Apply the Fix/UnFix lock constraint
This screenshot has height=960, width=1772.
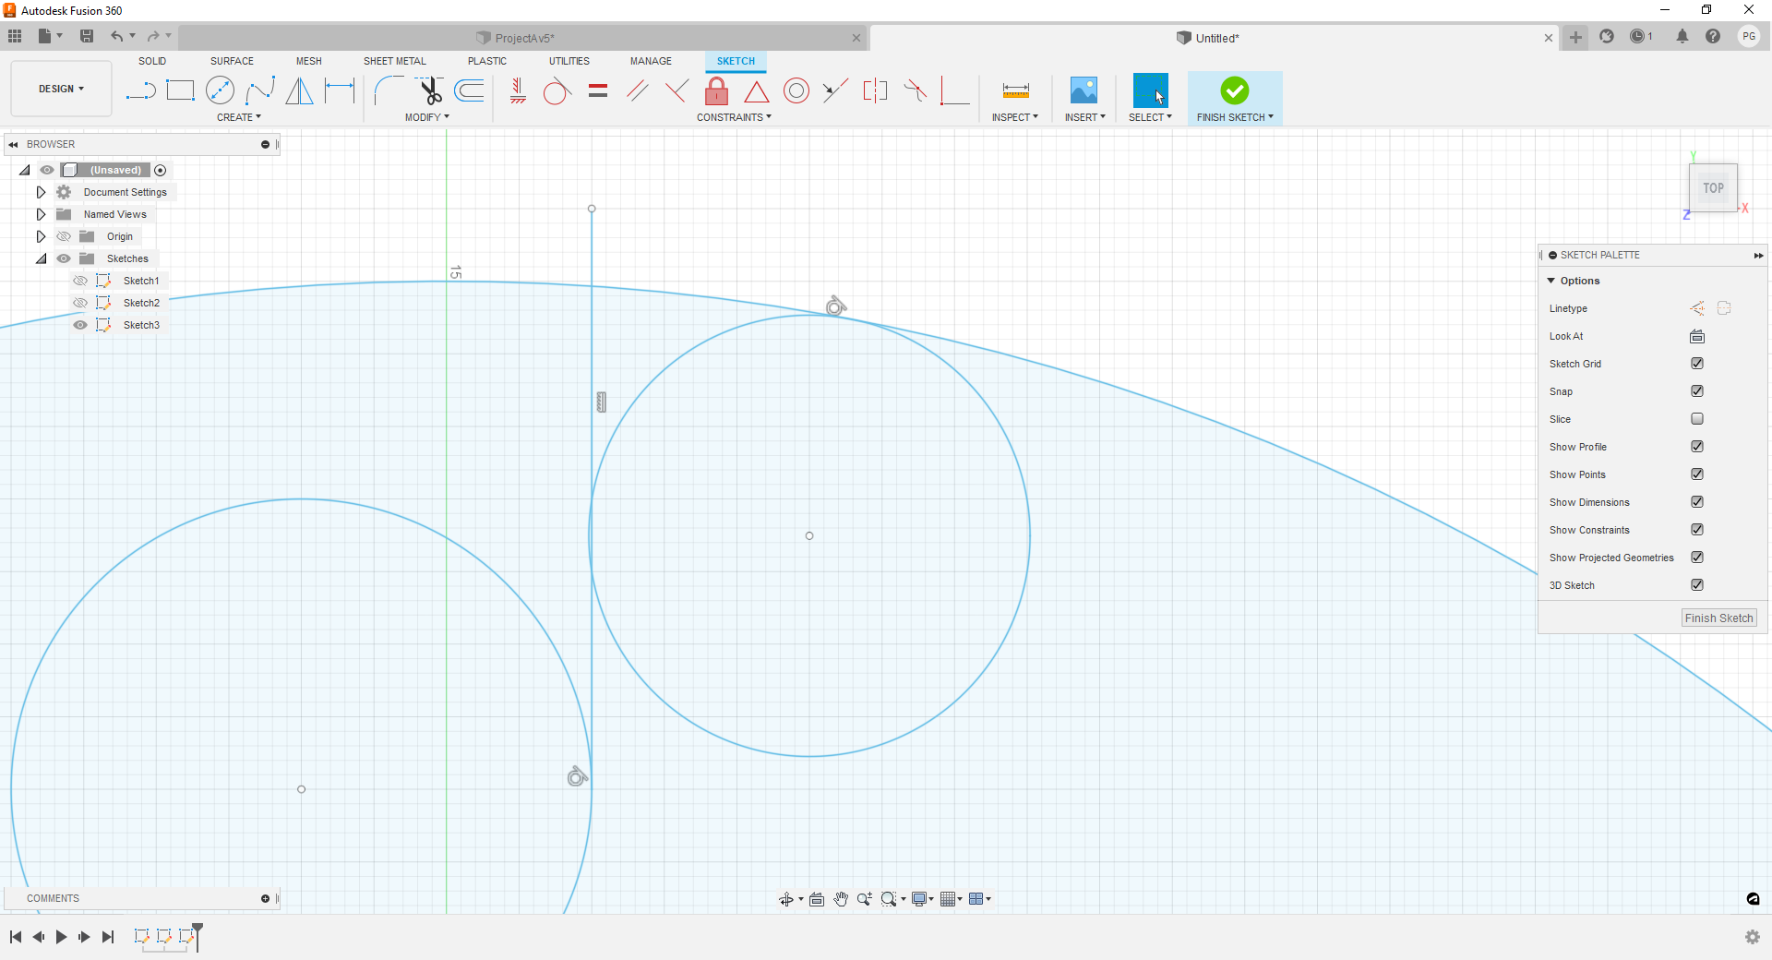click(716, 90)
